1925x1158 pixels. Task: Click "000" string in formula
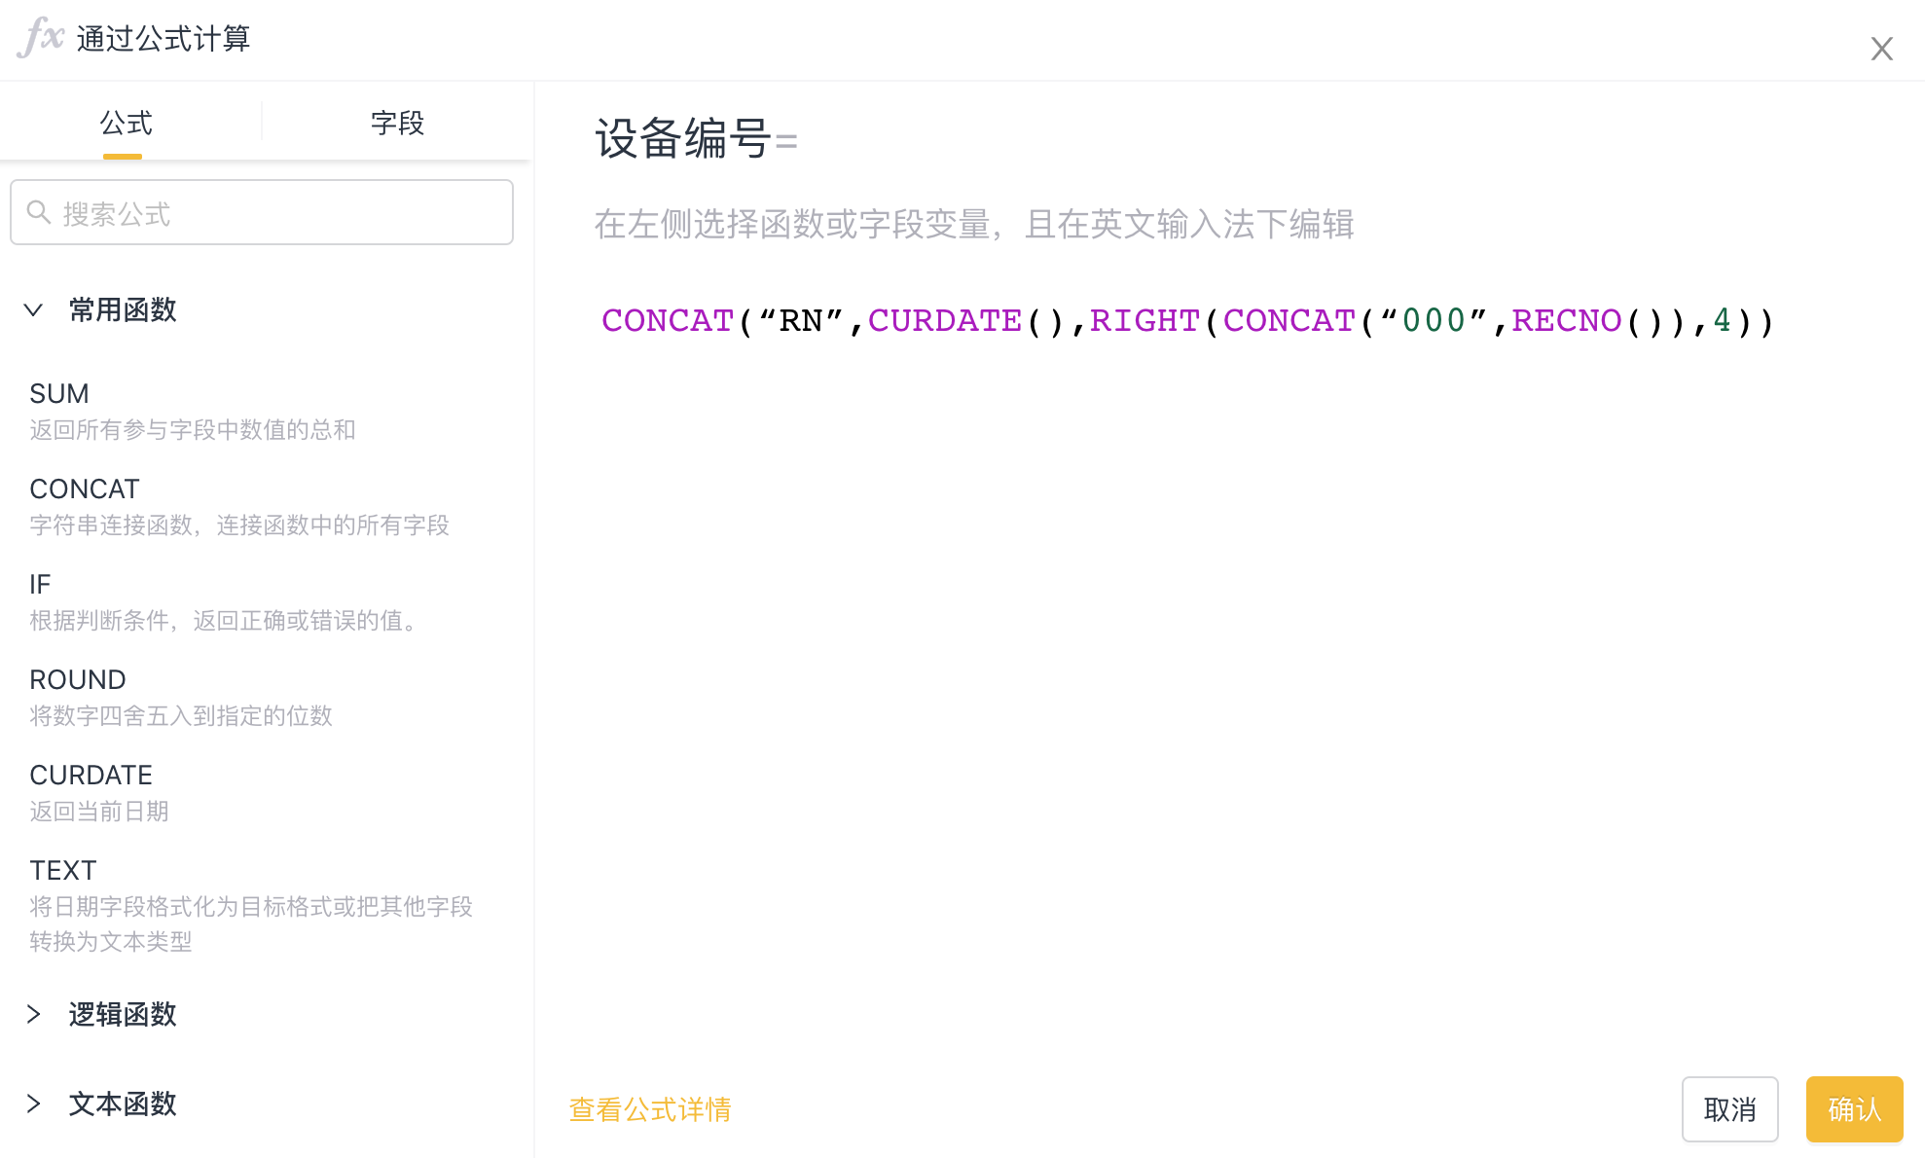click(1434, 320)
